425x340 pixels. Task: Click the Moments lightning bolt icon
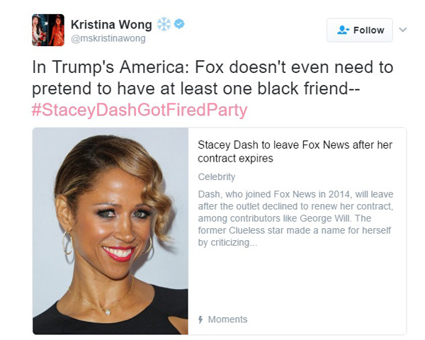[x=200, y=319]
